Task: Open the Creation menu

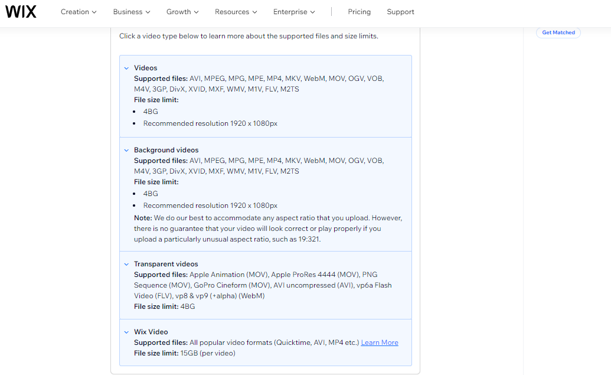Action: pos(79,12)
